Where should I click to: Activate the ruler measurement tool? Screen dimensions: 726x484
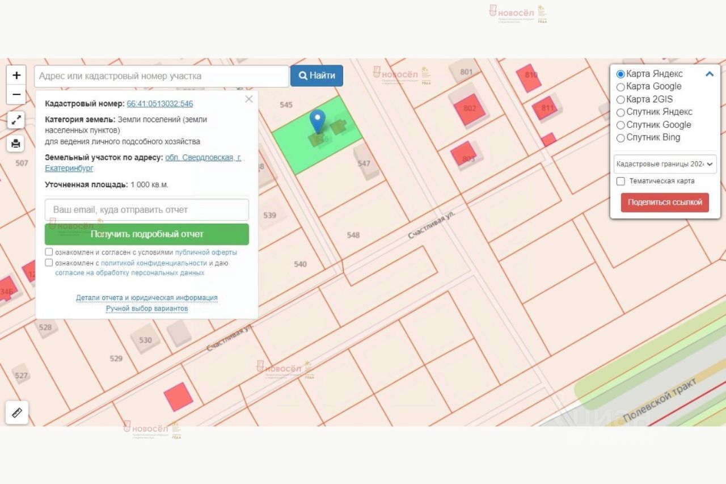coord(16,413)
